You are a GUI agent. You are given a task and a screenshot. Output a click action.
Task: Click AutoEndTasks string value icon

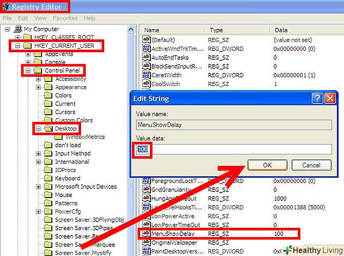146,57
